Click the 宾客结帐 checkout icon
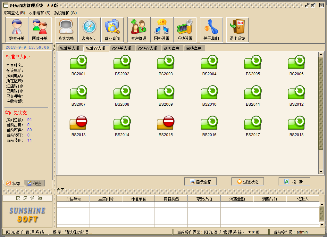327x237 pixels. click(66, 30)
